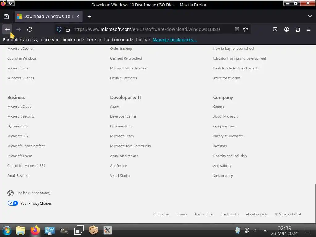Open the Visual Studio footer link
This screenshot has height=237, width=316.
coord(120,176)
